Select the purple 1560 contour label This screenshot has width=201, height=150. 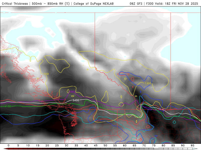pos(72,92)
